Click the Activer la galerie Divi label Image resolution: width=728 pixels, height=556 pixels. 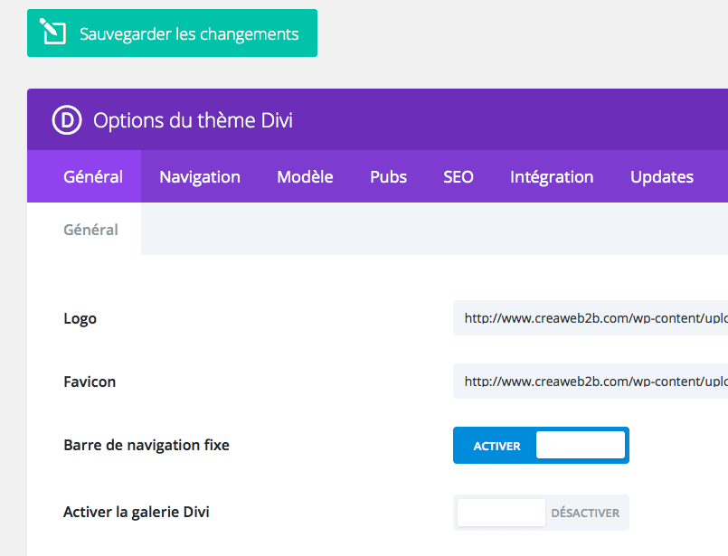pyautogui.click(x=136, y=512)
